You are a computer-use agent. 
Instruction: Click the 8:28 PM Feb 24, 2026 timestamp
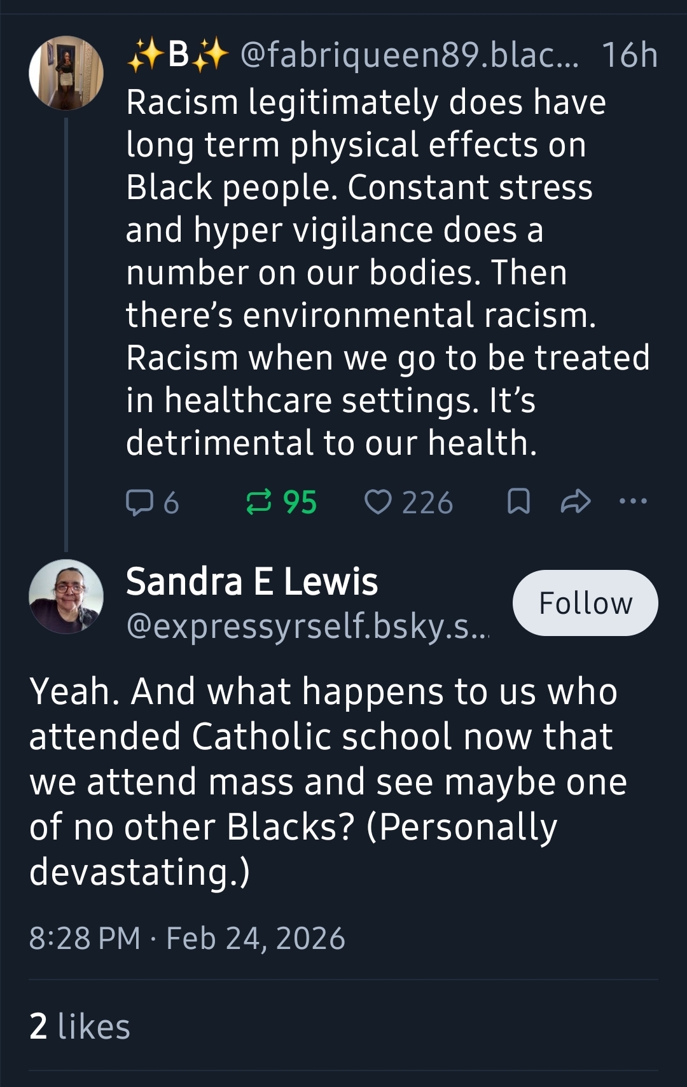(187, 938)
